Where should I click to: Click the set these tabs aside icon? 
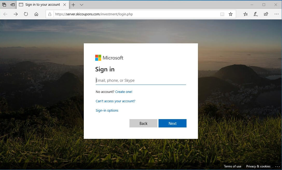[12, 5]
